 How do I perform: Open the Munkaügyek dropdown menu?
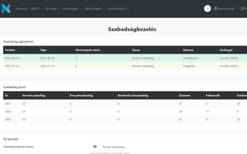coord(72,9)
